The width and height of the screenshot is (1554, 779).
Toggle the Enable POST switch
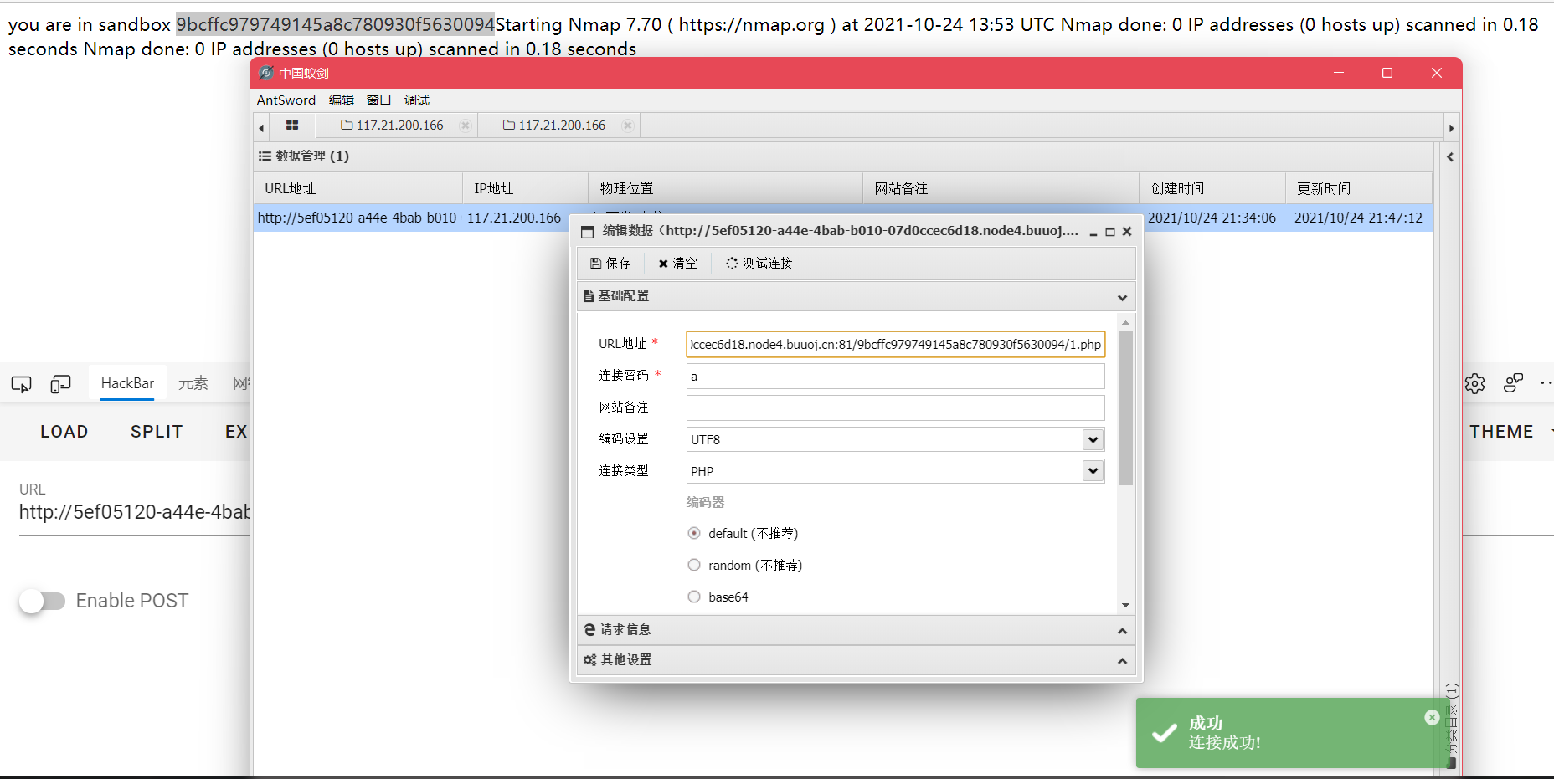click(42, 601)
